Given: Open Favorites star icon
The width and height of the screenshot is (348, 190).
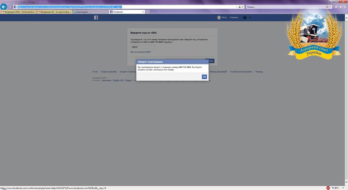Looking at the screenshot, I should (x=341, y=7).
